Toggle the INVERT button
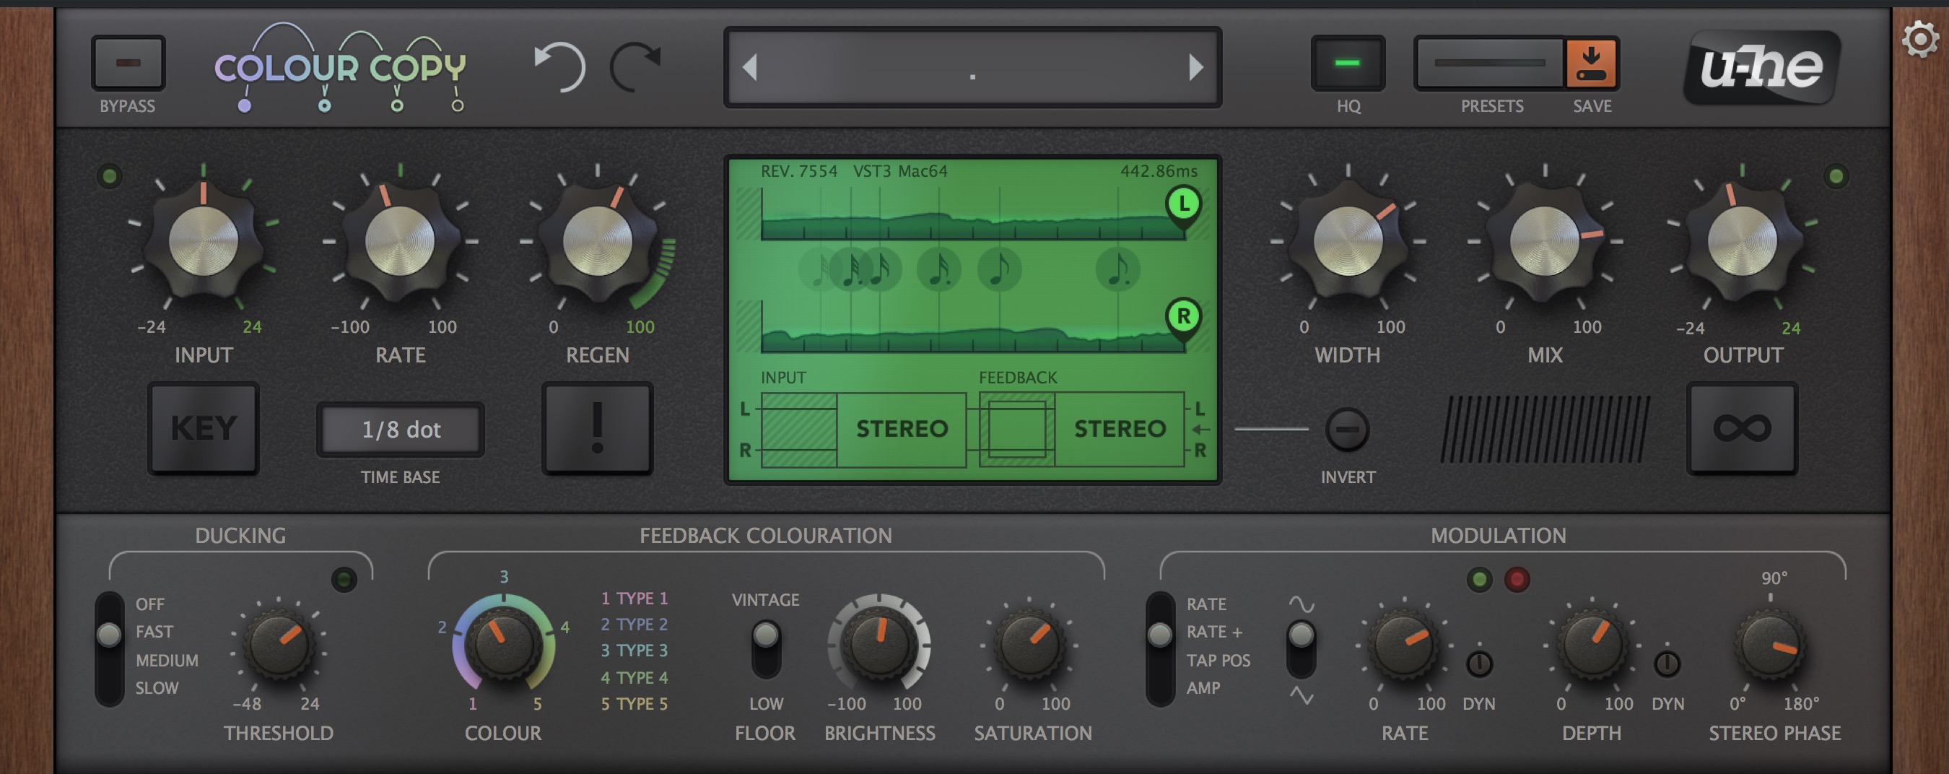This screenshot has height=774, width=1949. [1348, 429]
